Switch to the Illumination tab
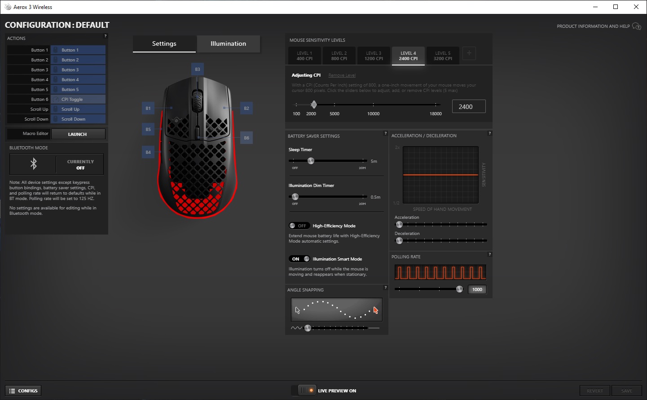The image size is (647, 400). click(229, 43)
